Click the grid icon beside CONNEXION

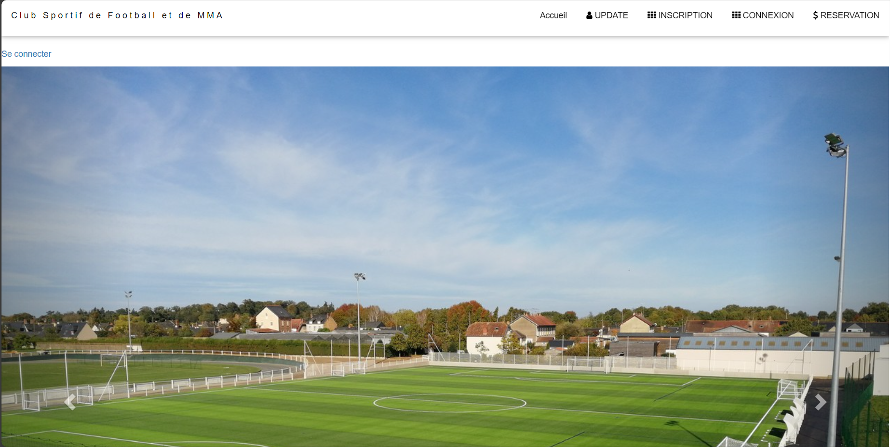pyautogui.click(x=736, y=15)
